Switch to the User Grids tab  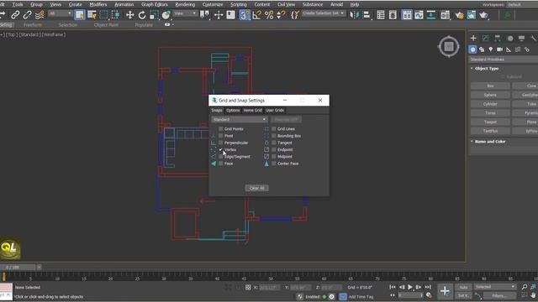(x=275, y=110)
